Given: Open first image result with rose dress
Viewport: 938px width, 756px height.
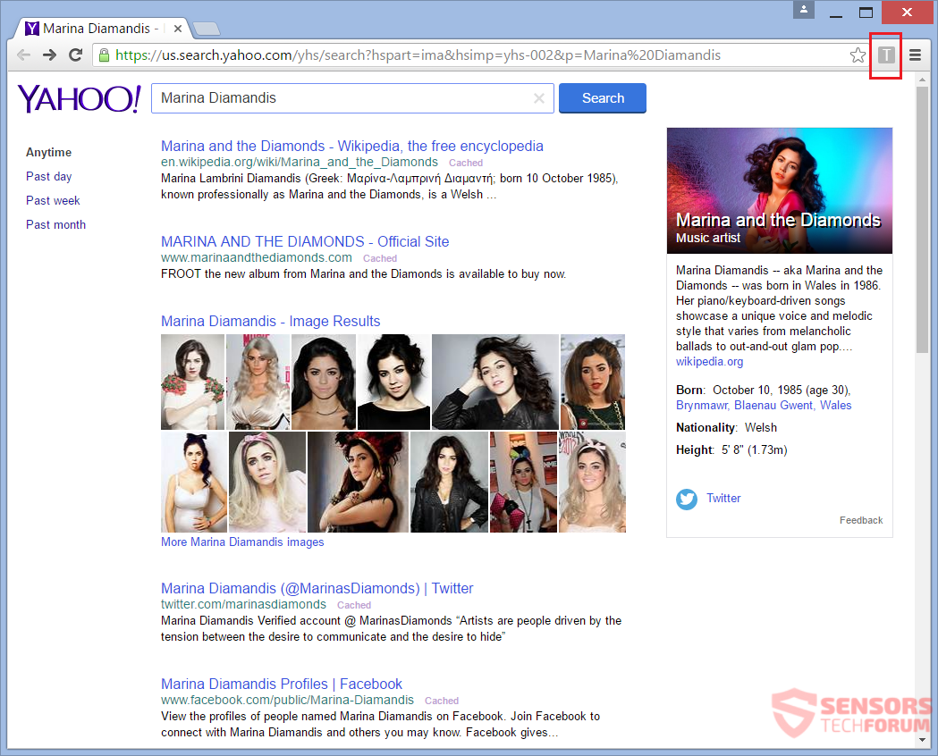Looking at the screenshot, I should (x=192, y=382).
